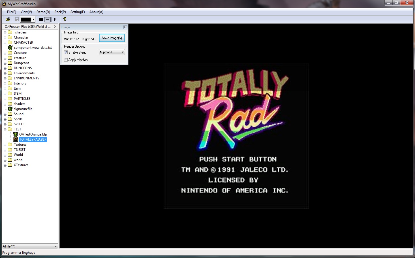Toggle the text lines toolbar button
415x258 pixels.
[48, 20]
